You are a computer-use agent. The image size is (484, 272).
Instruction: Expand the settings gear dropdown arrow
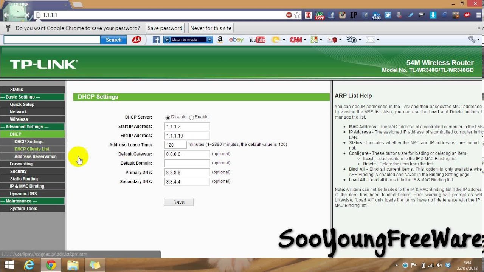[478, 40]
